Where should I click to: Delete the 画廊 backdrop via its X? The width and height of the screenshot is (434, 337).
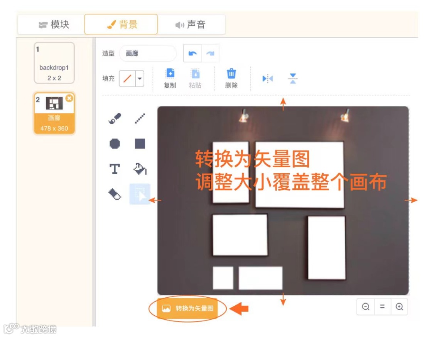[x=69, y=98]
